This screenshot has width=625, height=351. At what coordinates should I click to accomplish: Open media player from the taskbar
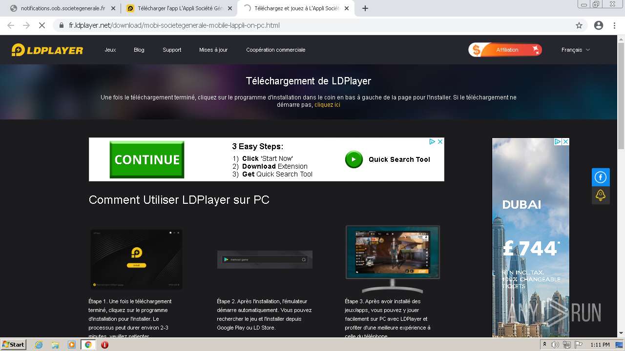72,345
